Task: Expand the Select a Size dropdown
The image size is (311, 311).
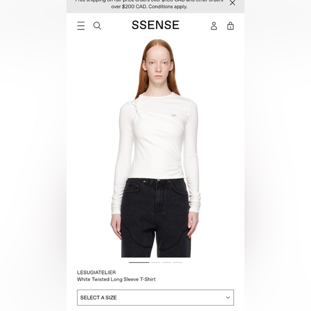Action: pos(155,298)
